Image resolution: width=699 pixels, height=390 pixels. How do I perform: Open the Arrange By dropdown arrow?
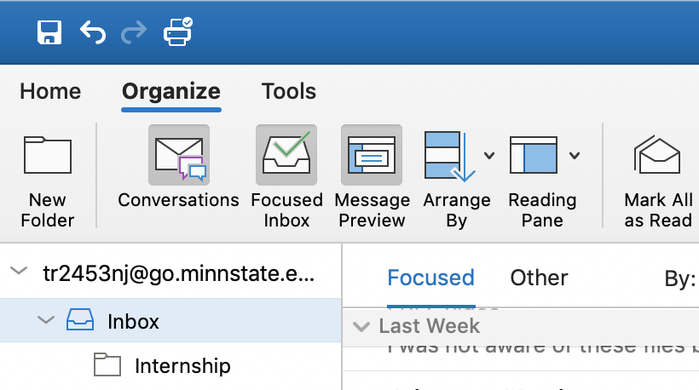pos(489,155)
